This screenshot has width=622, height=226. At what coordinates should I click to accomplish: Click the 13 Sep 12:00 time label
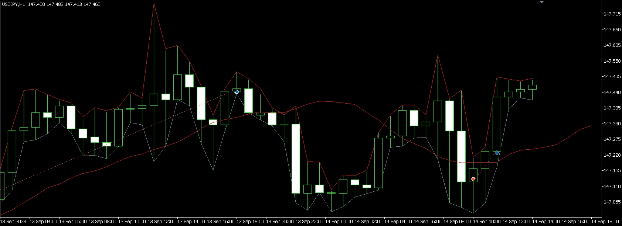coord(161,222)
